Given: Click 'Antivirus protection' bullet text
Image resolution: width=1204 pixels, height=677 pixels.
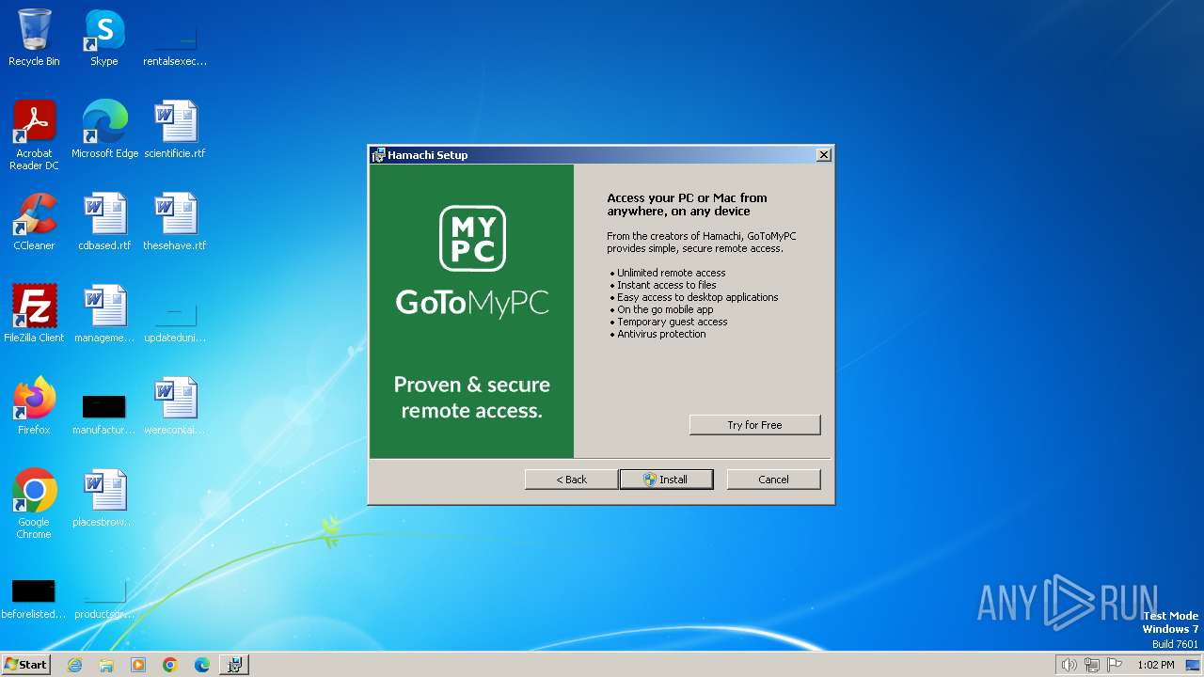Looking at the screenshot, I should [x=661, y=334].
